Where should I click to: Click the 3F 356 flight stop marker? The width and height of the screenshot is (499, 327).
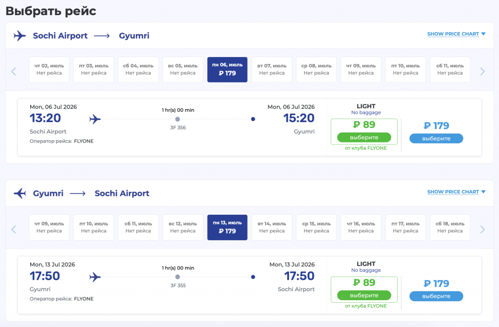point(177,119)
